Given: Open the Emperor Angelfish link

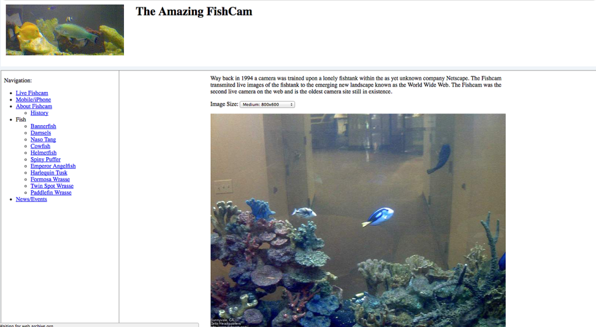Looking at the screenshot, I should [53, 166].
